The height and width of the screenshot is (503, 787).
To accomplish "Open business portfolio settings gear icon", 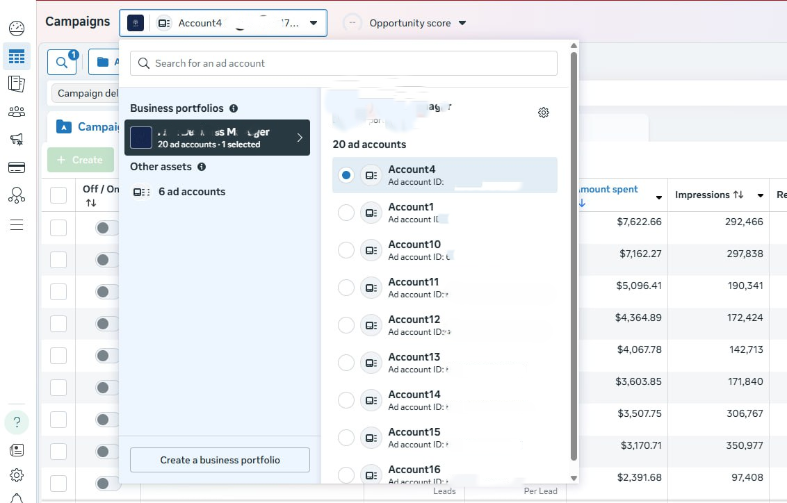I will tap(544, 113).
